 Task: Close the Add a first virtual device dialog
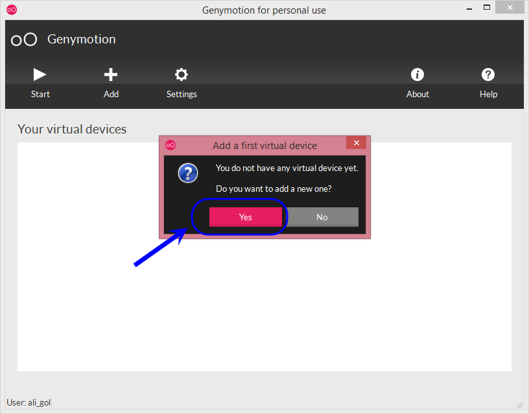click(357, 143)
